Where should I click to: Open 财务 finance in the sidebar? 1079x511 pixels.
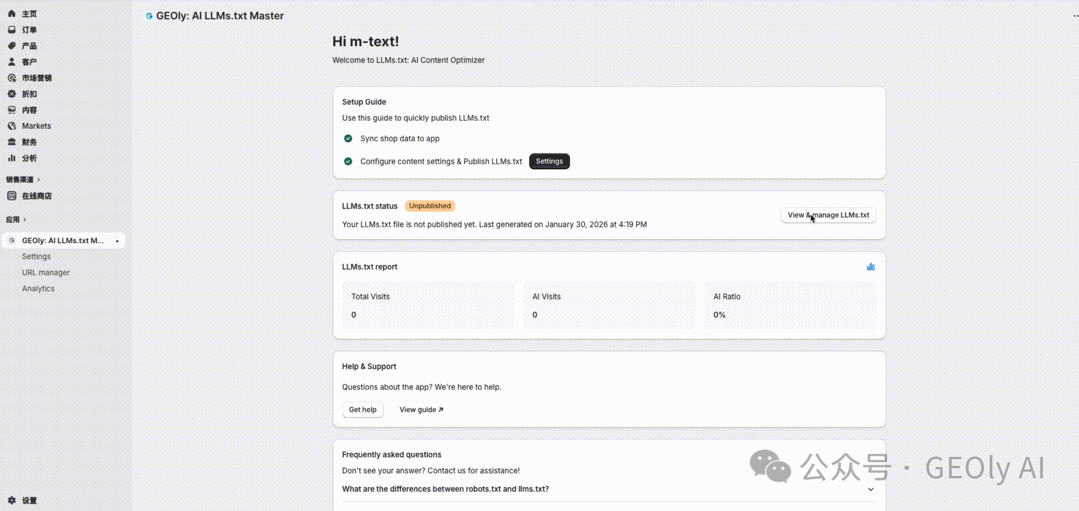[29, 142]
